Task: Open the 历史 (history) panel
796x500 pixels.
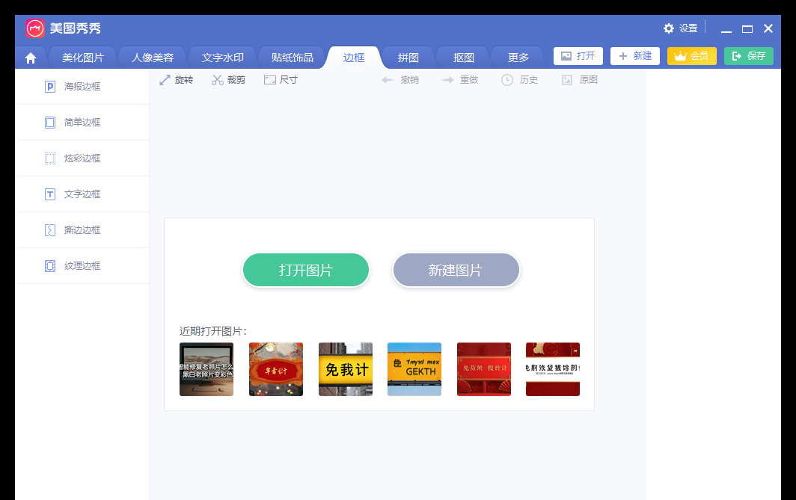Action: 519,80
